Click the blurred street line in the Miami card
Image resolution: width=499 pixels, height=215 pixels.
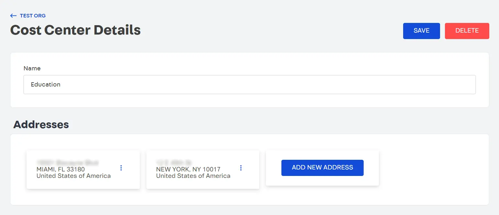[x=67, y=162]
